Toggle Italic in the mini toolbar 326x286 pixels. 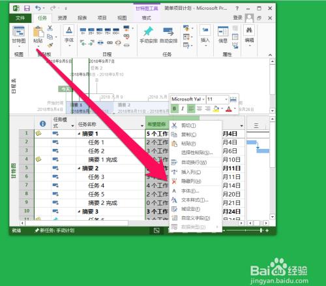pos(183,108)
